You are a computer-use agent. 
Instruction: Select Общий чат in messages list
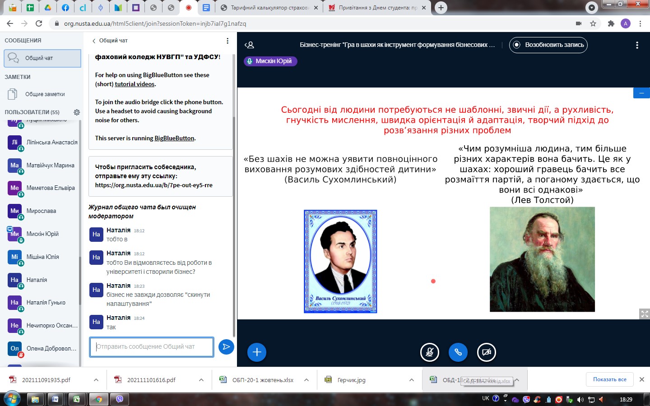point(42,58)
